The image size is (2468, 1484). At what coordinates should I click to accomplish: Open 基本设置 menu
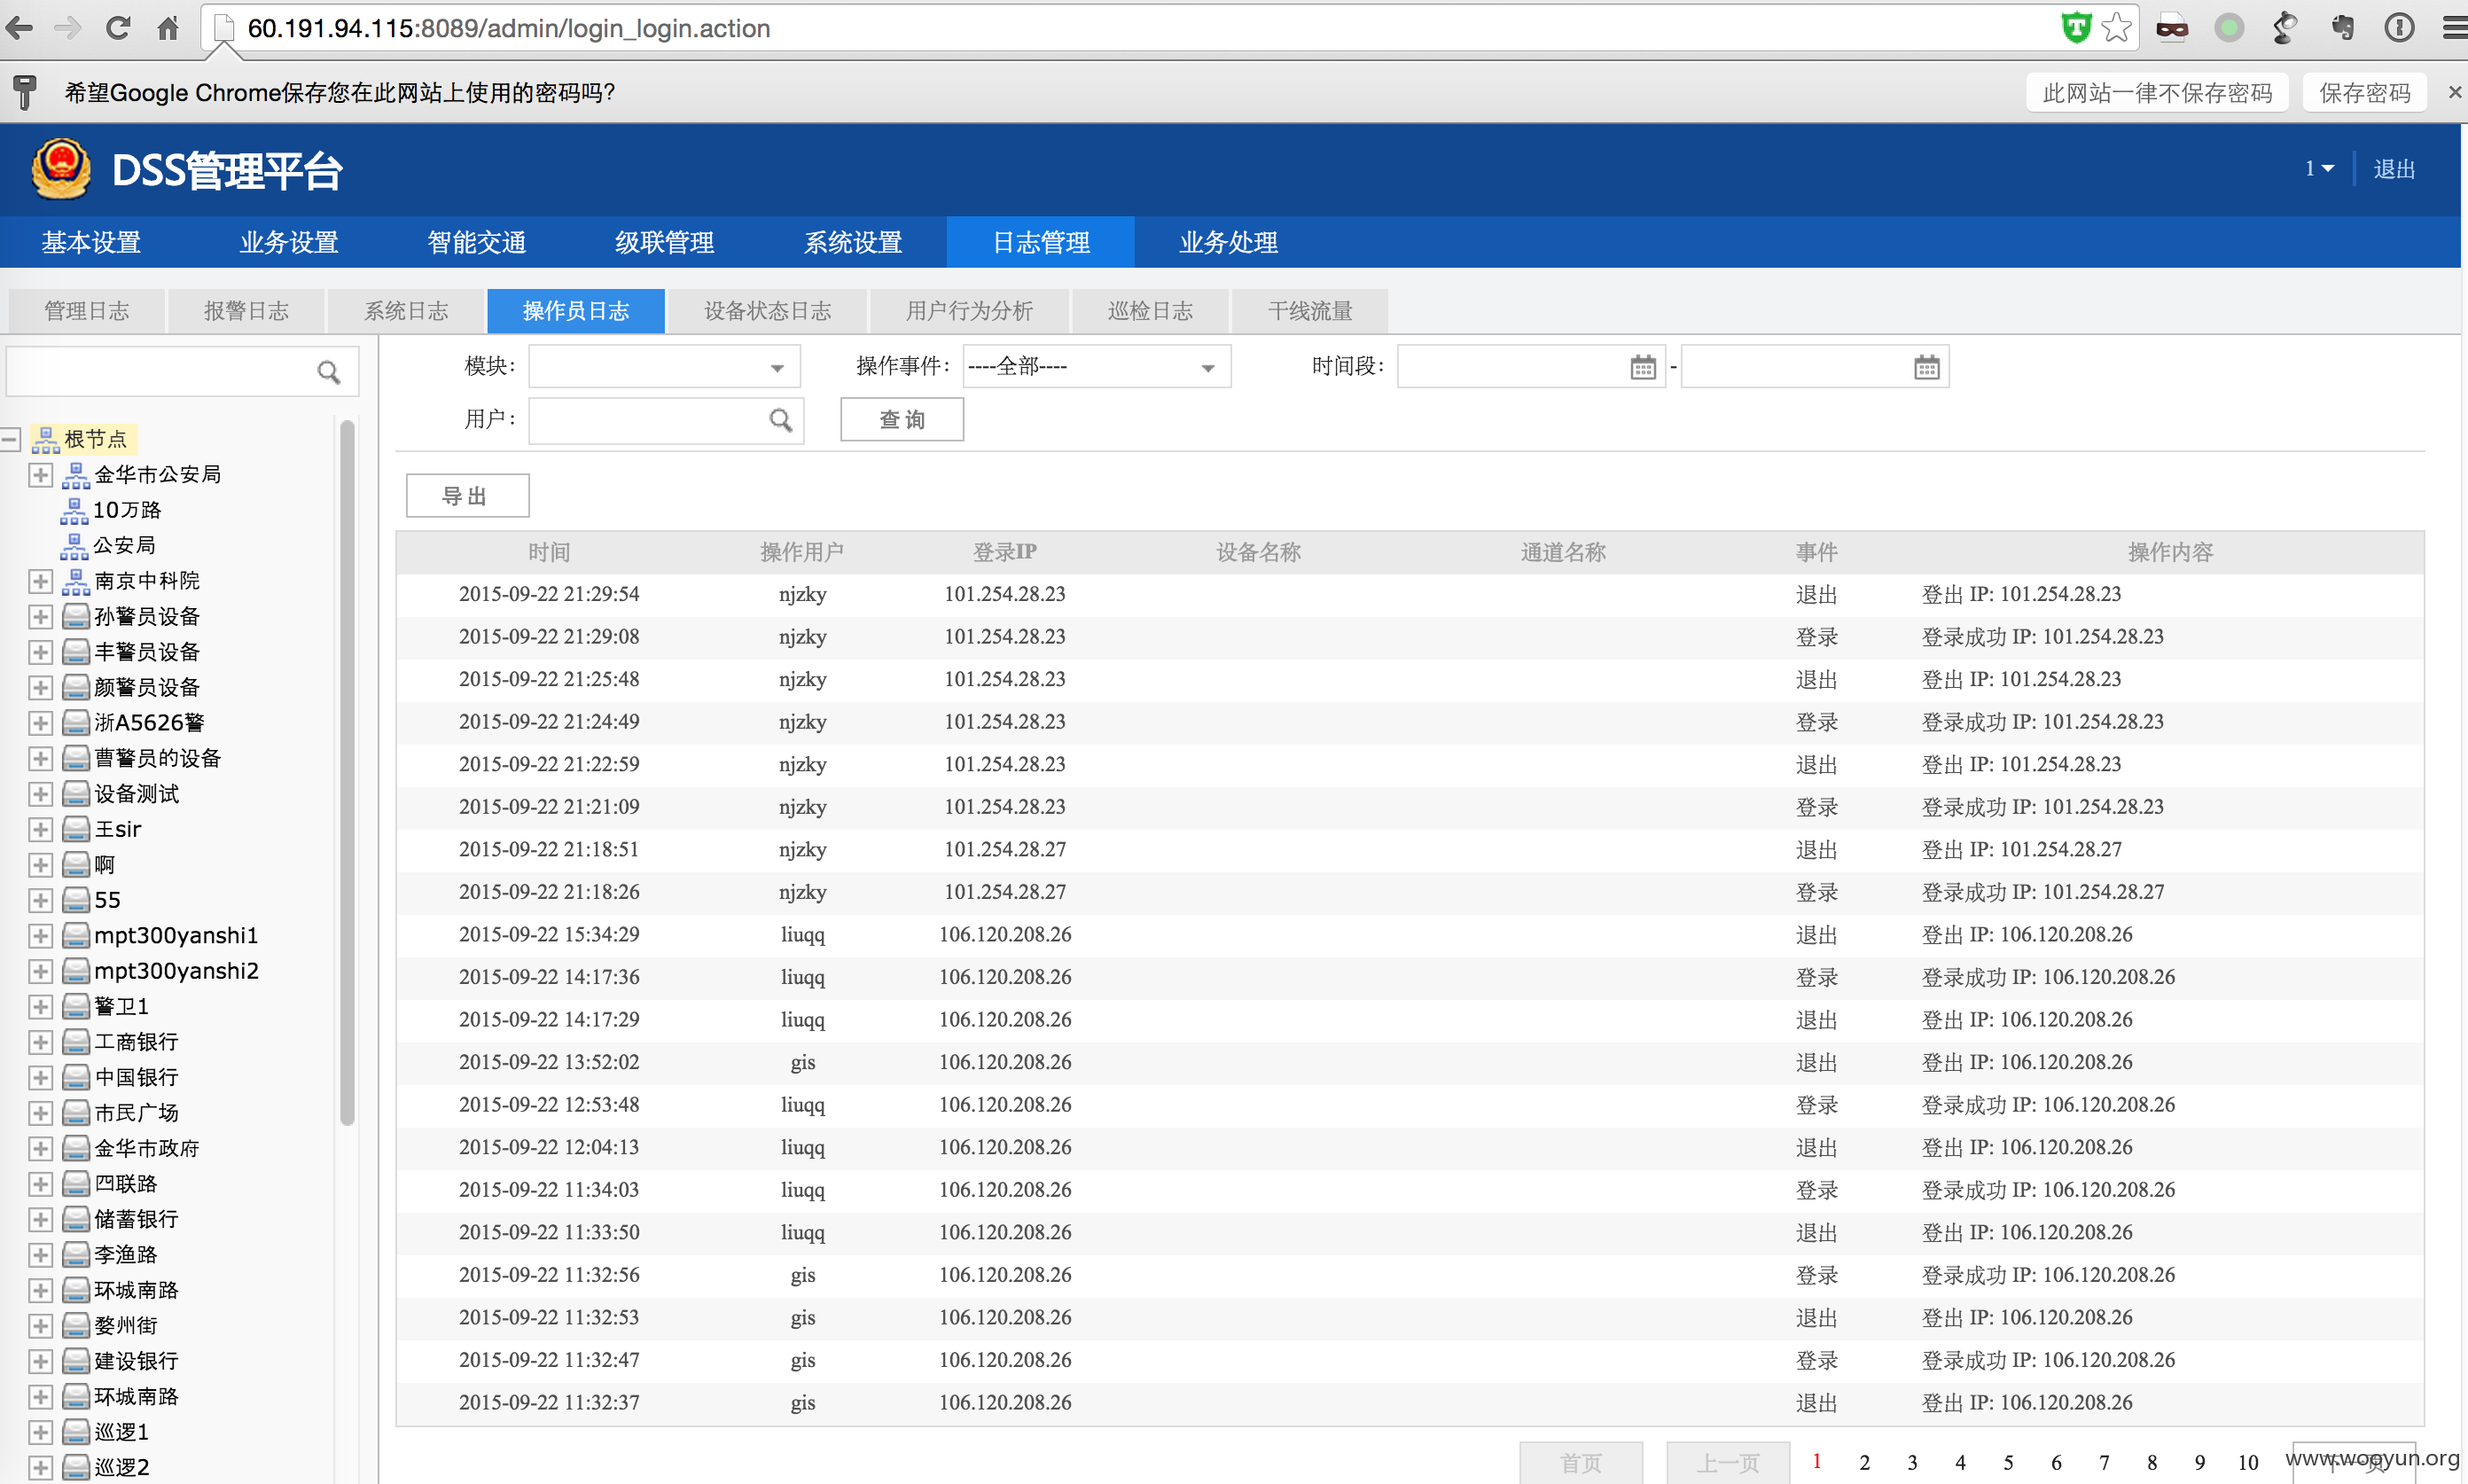[91, 242]
